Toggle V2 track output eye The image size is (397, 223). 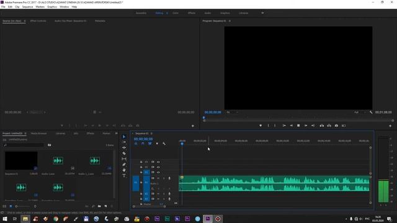[158, 167]
